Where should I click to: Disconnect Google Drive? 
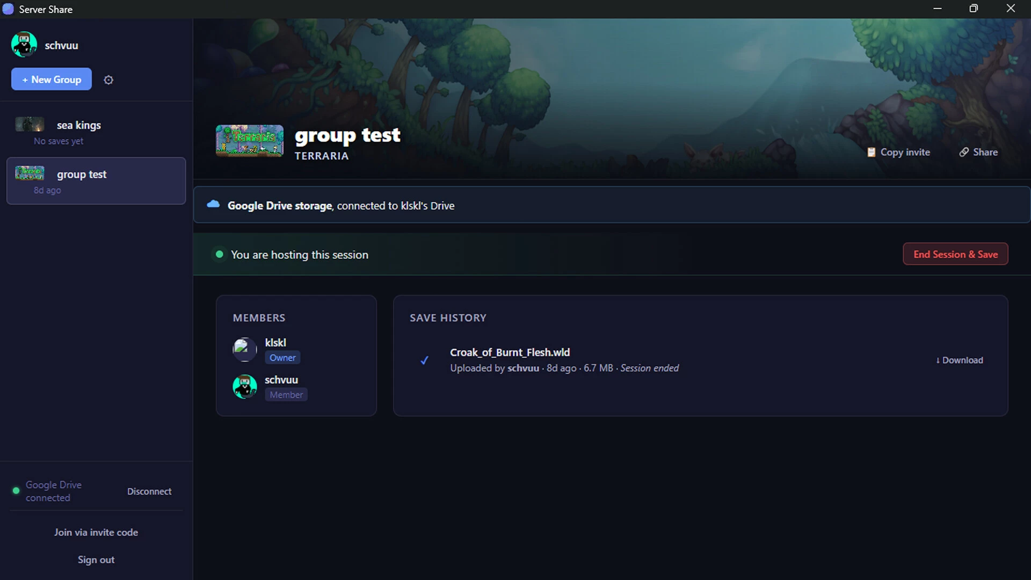[x=149, y=491]
